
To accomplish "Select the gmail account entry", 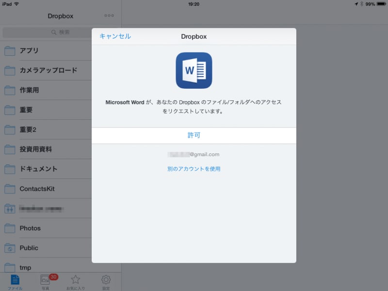I will click(x=194, y=154).
